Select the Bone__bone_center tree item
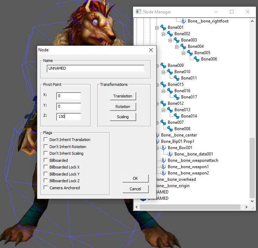 (x=179, y=135)
